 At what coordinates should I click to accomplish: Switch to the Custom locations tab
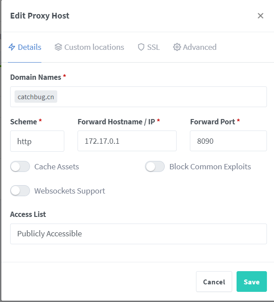click(x=89, y=47)
